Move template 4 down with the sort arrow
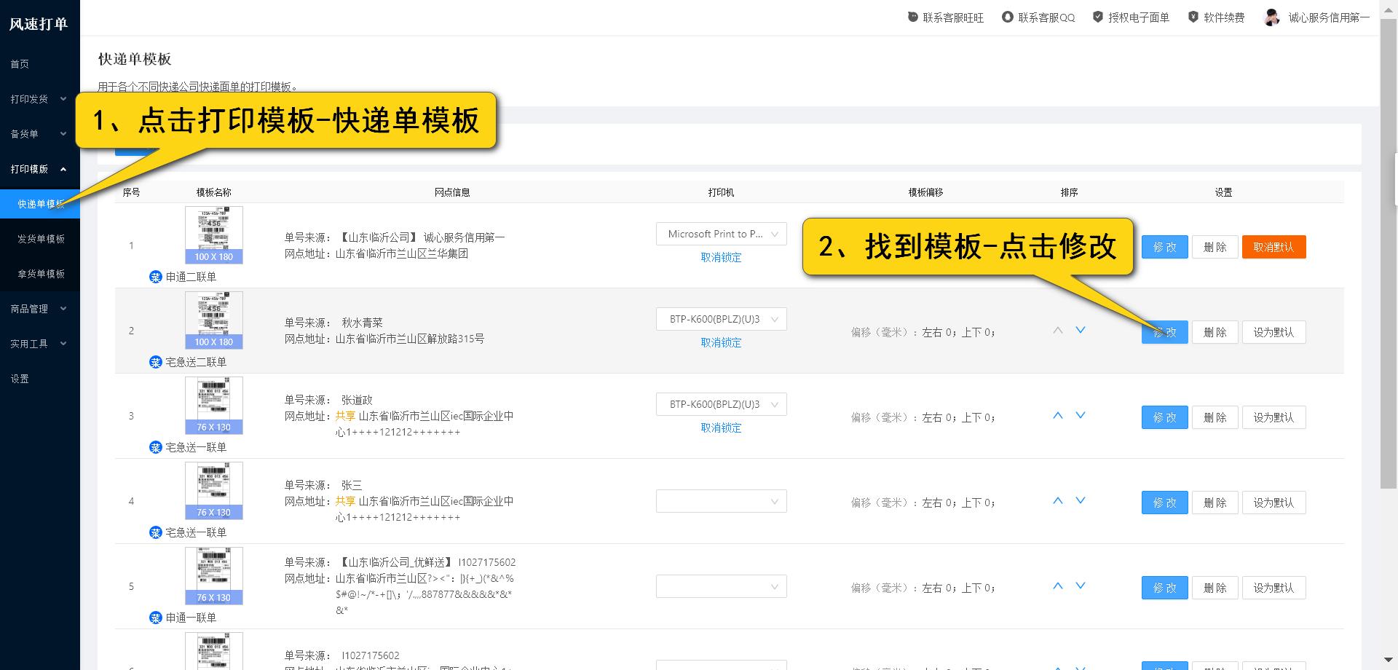 1081,500
